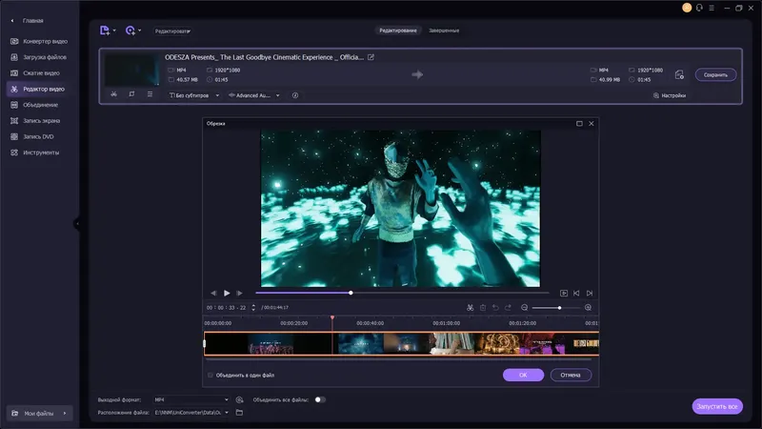Expand the 'Без субтитров' subtitle dropdown
Screen dimensions: 762x429
pos(193,95)
